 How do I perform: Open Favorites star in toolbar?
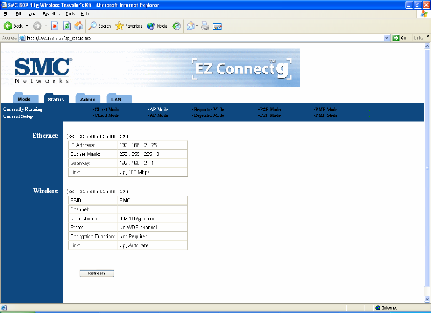[x=119, y=26]
